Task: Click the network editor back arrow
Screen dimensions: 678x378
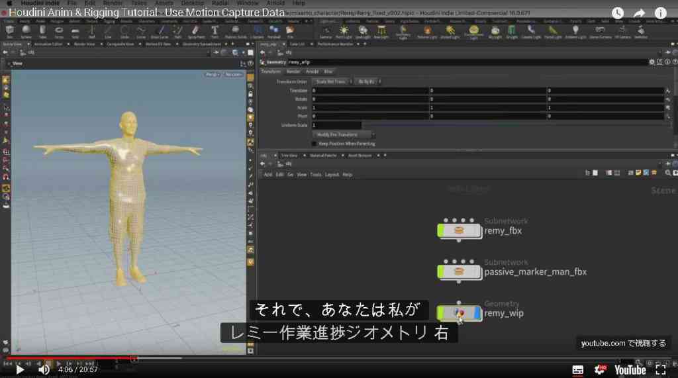Action: click(x=262, y=164)
